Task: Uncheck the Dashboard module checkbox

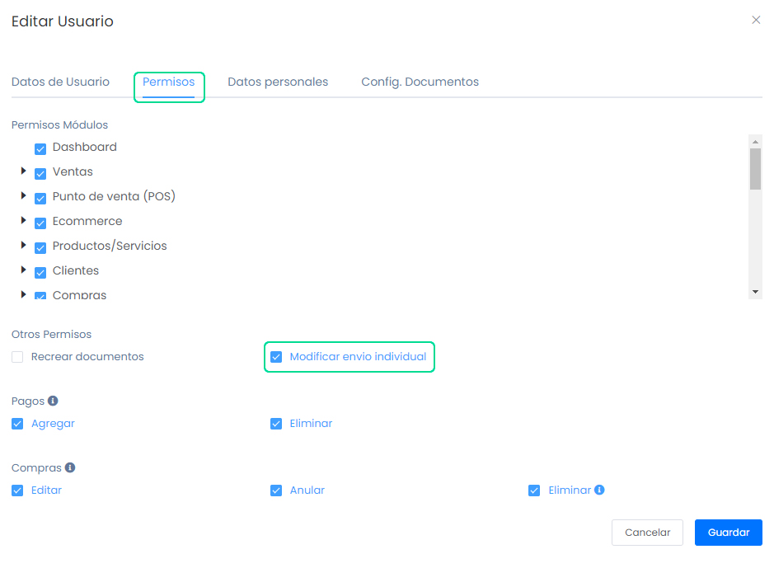Action: coord(40,149)
